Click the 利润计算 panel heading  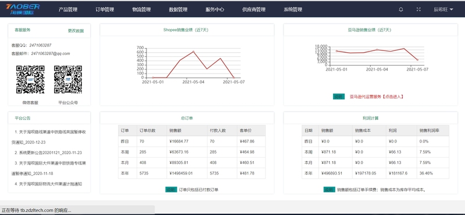pos(370,118)
